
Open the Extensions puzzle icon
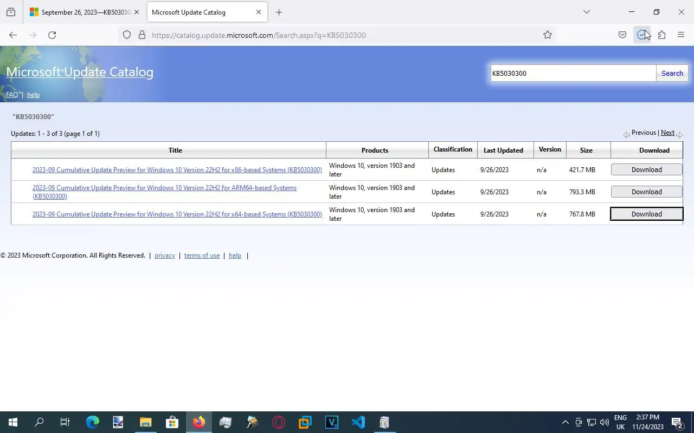point(661,35)
